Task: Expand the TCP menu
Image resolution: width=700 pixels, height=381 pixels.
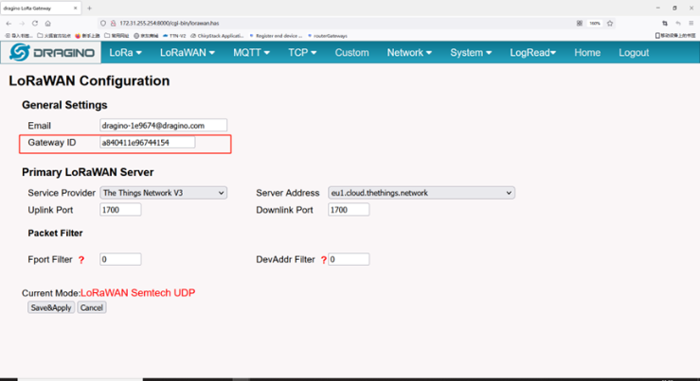Action: (x=302, y=53)
